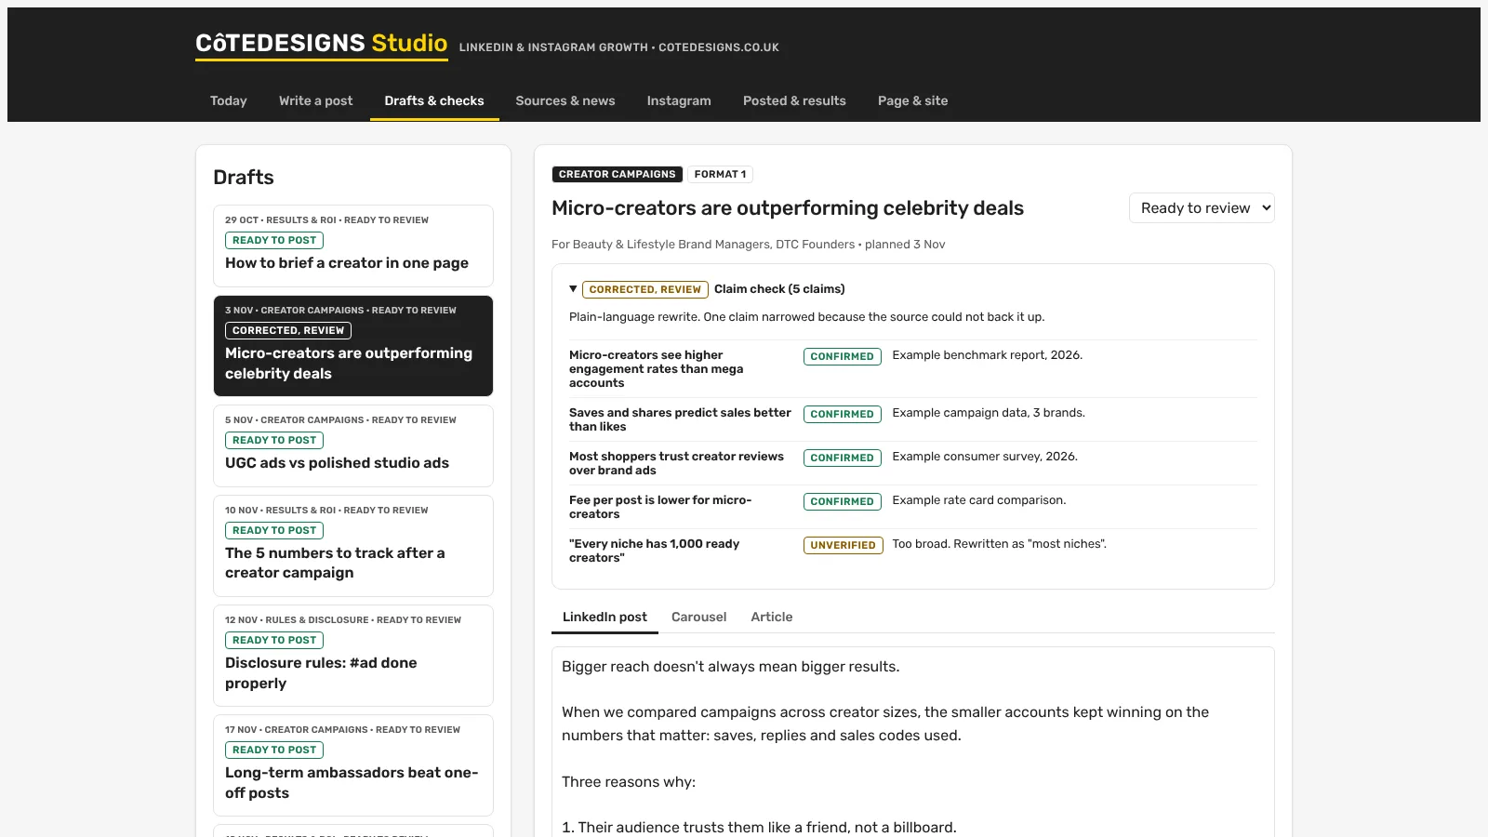This screenshot has width=1488, height=837.
Task: Click claim '"Every niche has 1,000 ready creators"'
Action: coord(654,551)
